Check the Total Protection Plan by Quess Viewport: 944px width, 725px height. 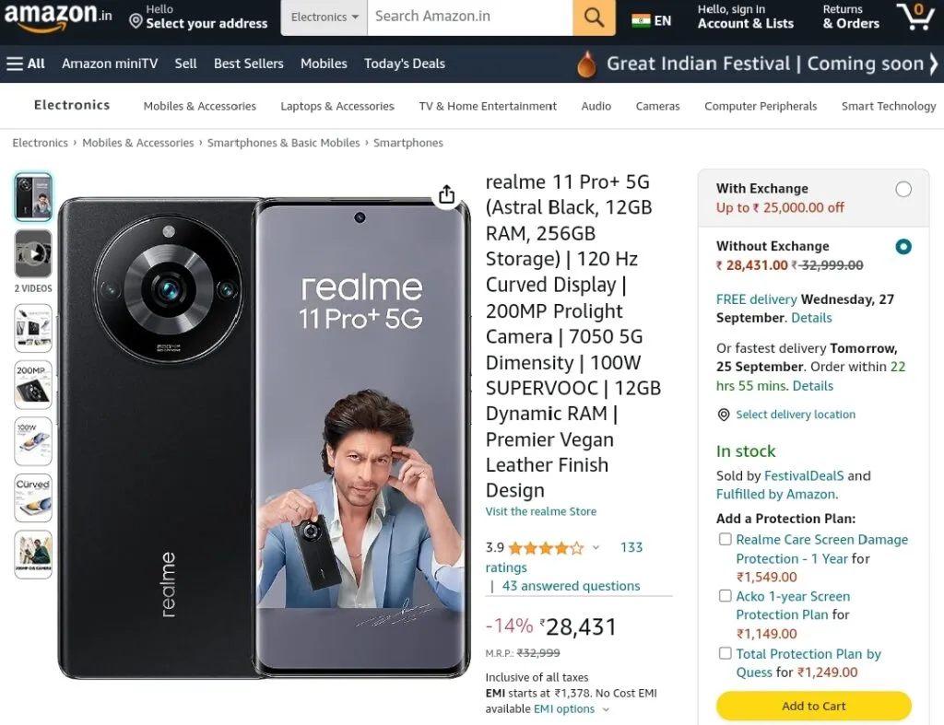(726, 653)
